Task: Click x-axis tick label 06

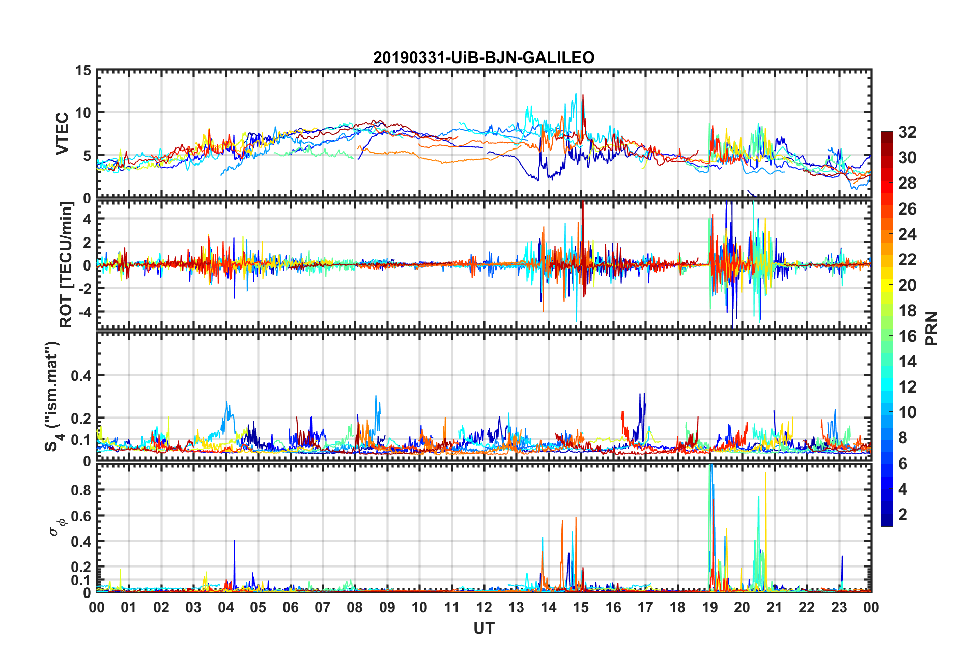Action: [x=290, y=607]
